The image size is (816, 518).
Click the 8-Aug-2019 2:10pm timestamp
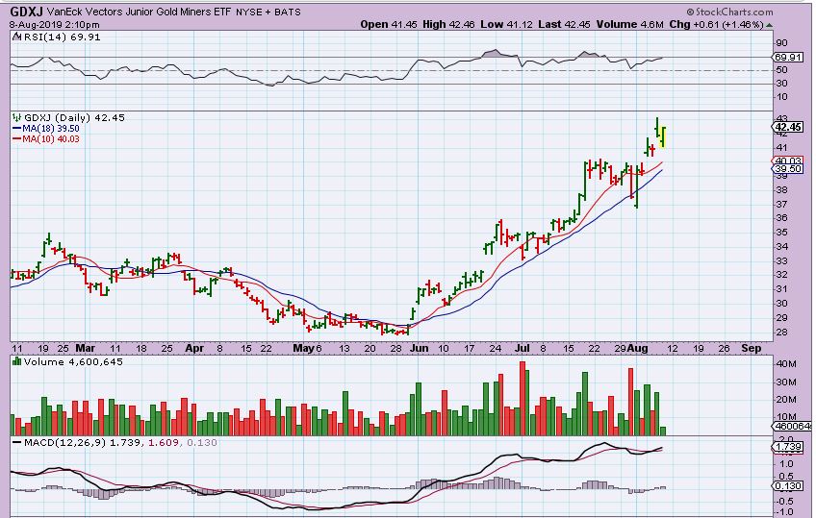(54, 24)
